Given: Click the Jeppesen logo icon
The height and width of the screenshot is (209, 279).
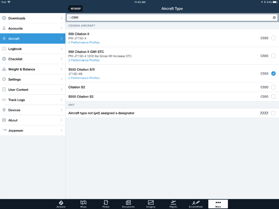Looking at the screenshot, I should [4, 130].
